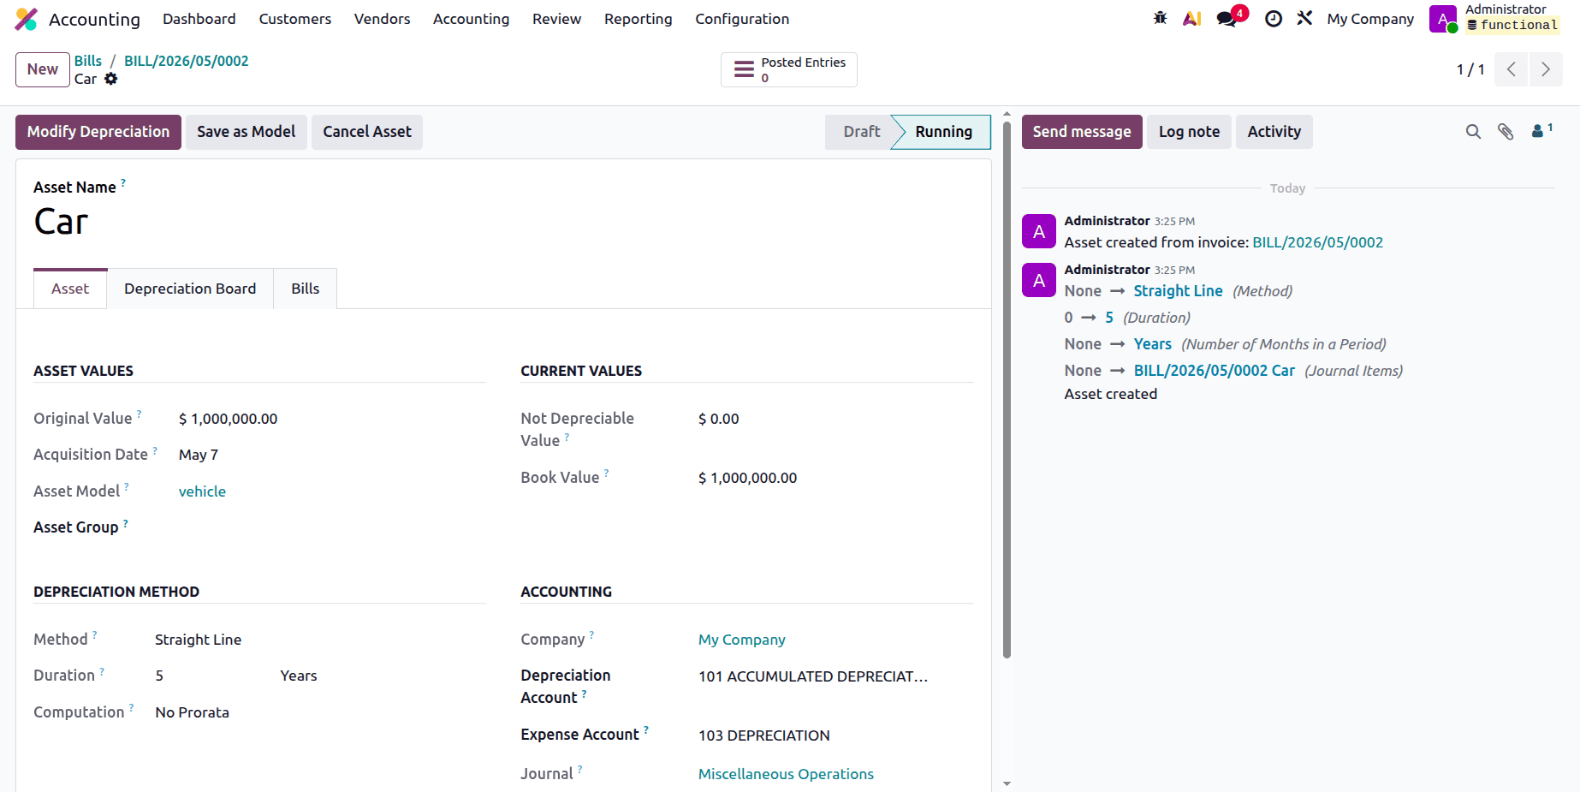Click the Acquisition Date value May 7
Image resolution: width=1580 pixels, height=792 pixels.
coord(199,455)
